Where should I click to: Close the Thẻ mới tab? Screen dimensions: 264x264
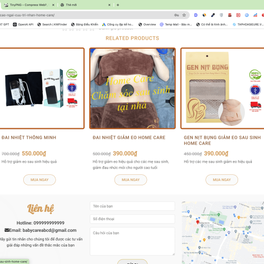point(109,5)
